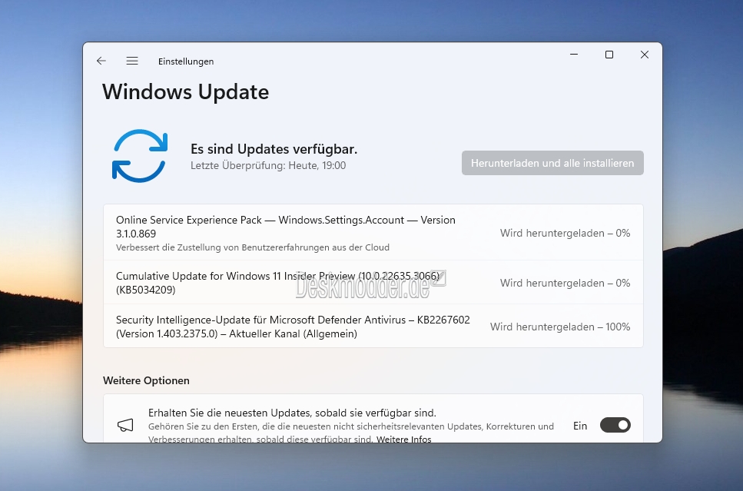The width and height of the screenshot is (743, 491).
Task: Turn off the newest updates toggle
Action: coord(615,425)
